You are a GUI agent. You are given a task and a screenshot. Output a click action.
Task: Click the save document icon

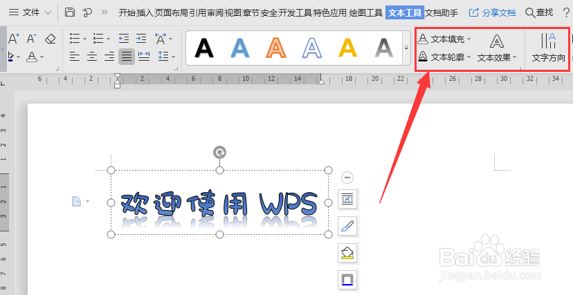pyautogui.click(x=70, y=12)
